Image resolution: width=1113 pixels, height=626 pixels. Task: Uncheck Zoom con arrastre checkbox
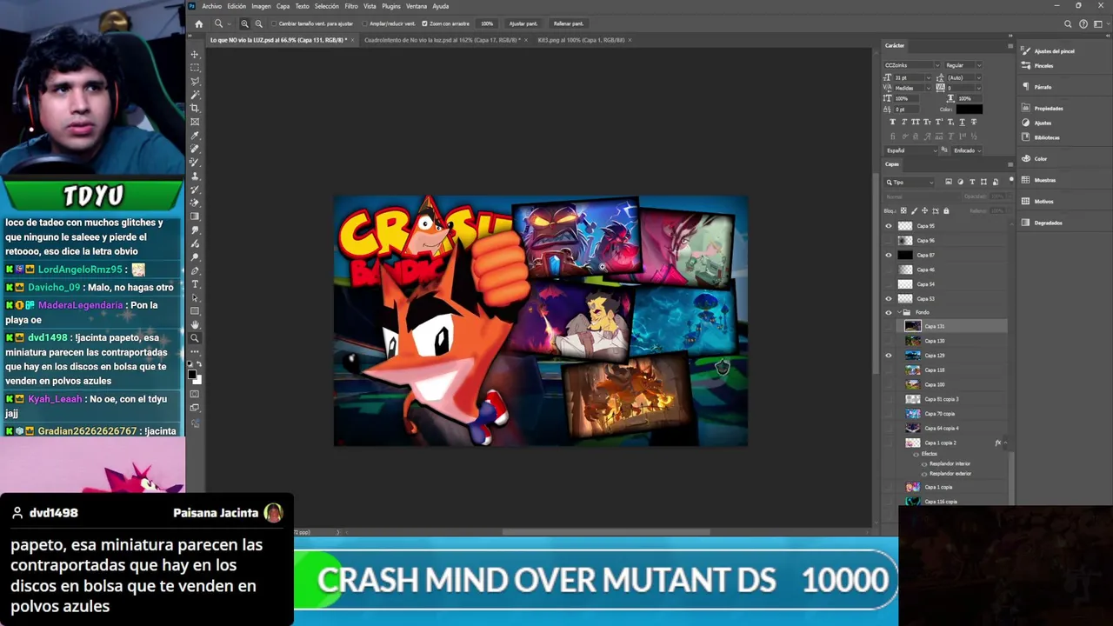pyautogui.click(x=424, y=23)
